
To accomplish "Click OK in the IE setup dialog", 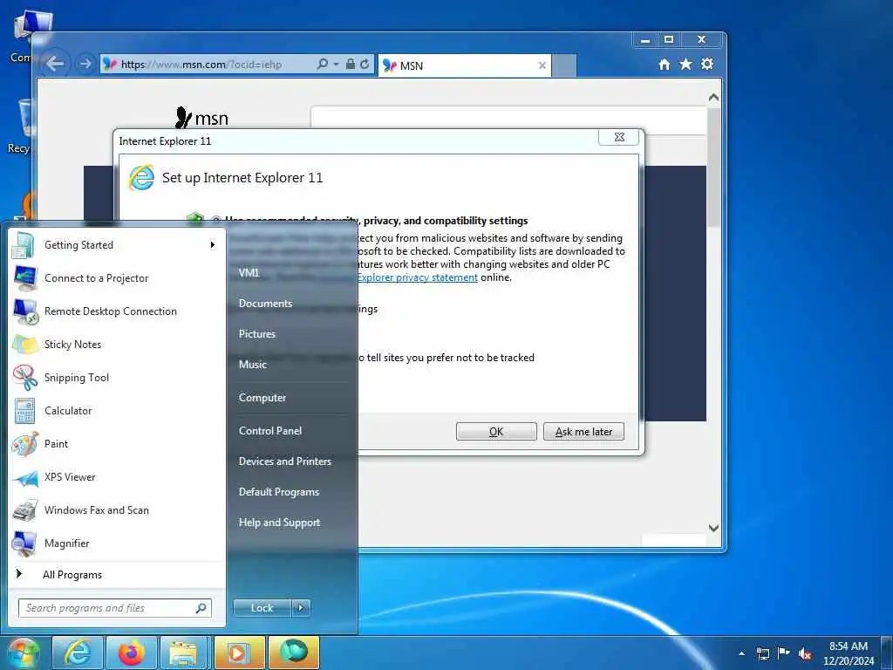I will pyautogui.click(x=496, y=432).
